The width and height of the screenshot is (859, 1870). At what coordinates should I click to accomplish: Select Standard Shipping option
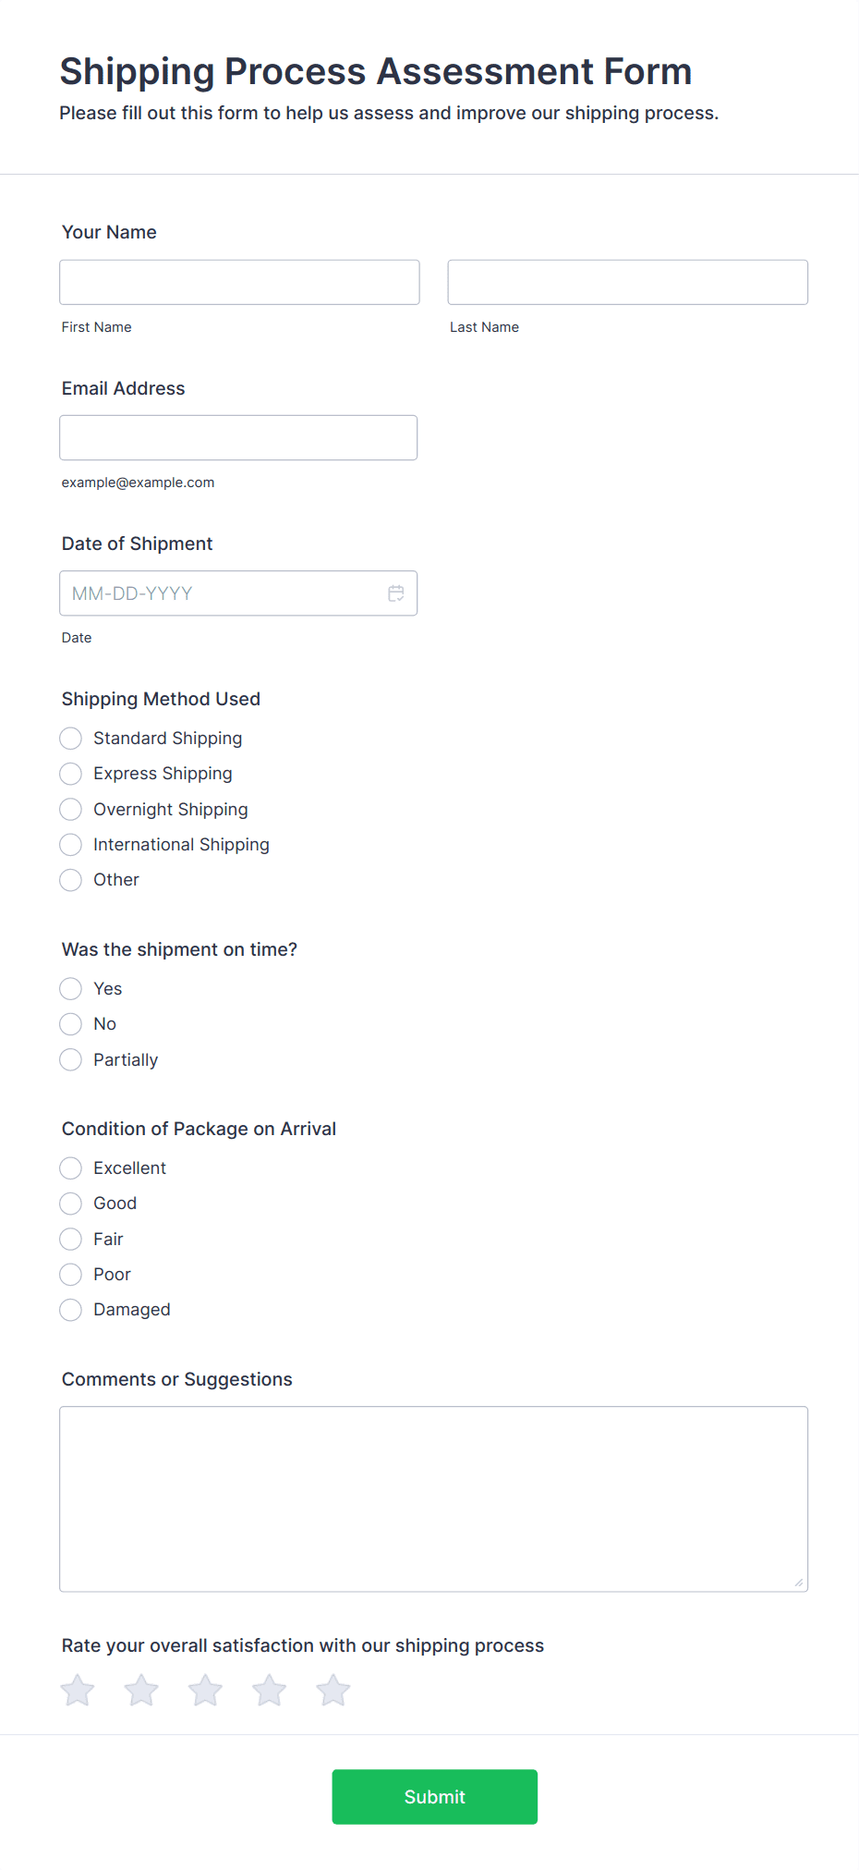point(71,739)
